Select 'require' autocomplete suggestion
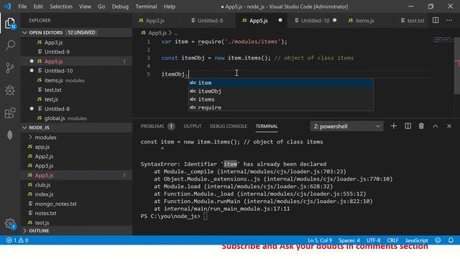Screen dimensions: 460x259 281,107
